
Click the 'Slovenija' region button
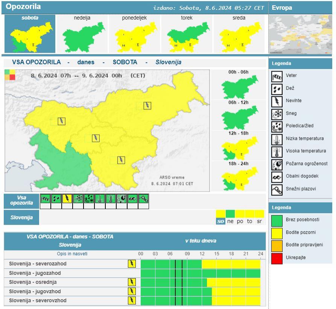pyautogui.click(x=21, y=217)
